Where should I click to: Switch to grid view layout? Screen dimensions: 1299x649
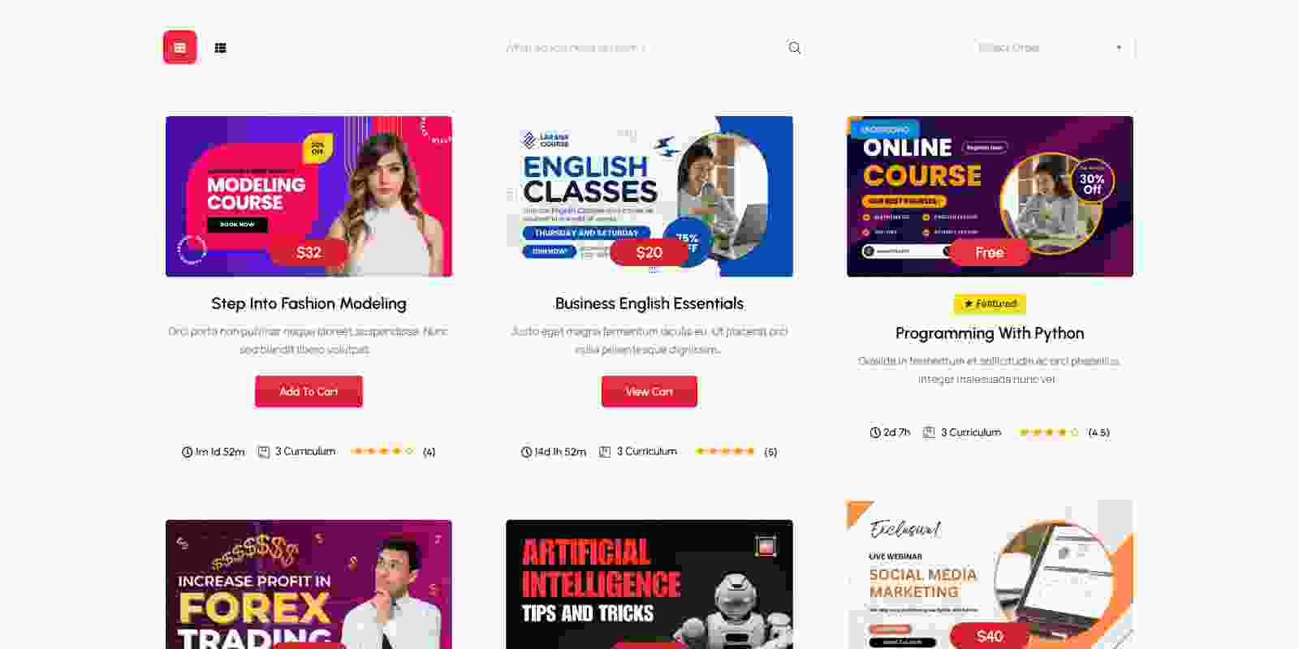(x=179, y=48)
